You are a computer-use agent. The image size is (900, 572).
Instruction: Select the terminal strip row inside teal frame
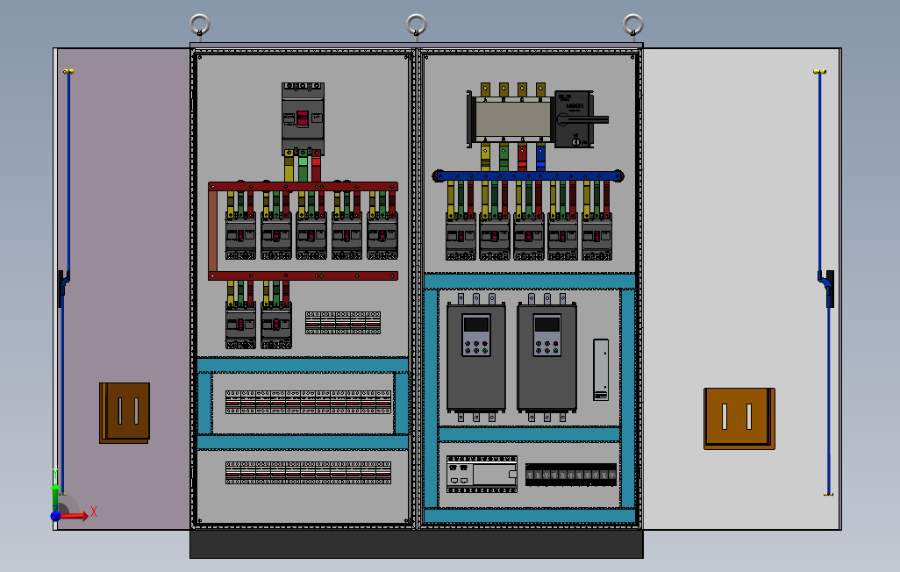(308, 402)
